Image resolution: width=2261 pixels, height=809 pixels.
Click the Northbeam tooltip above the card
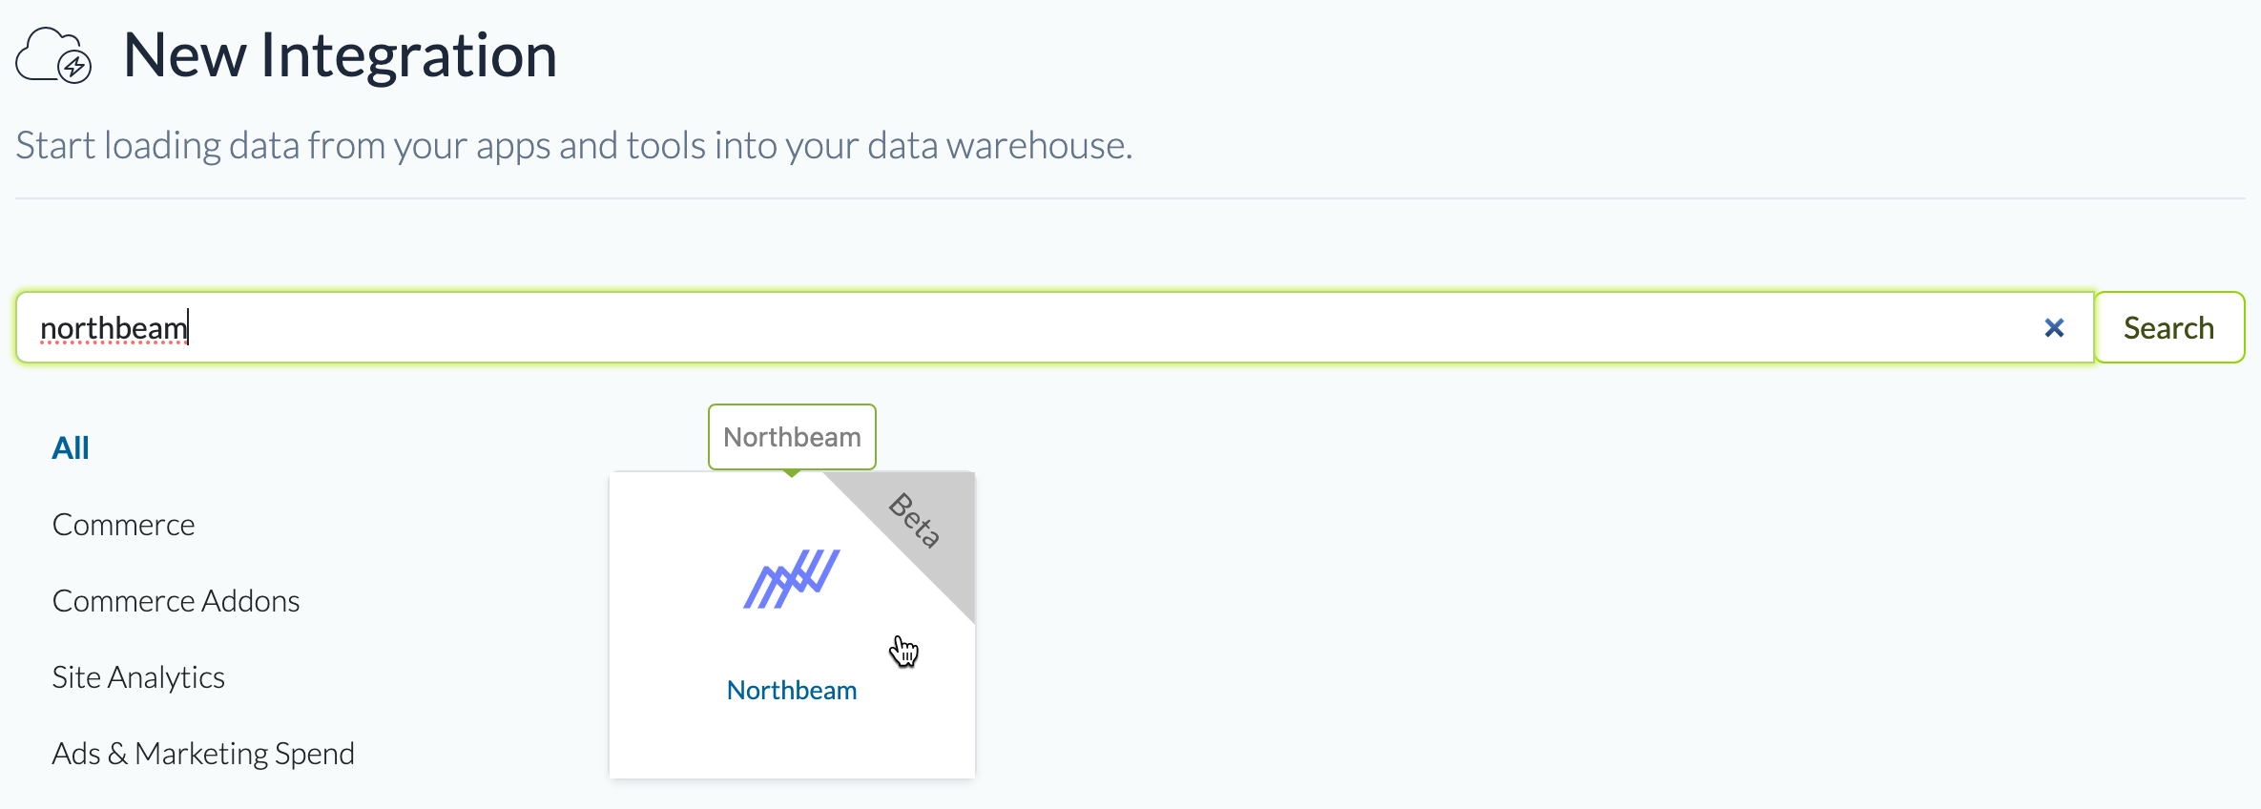point(792,437)
